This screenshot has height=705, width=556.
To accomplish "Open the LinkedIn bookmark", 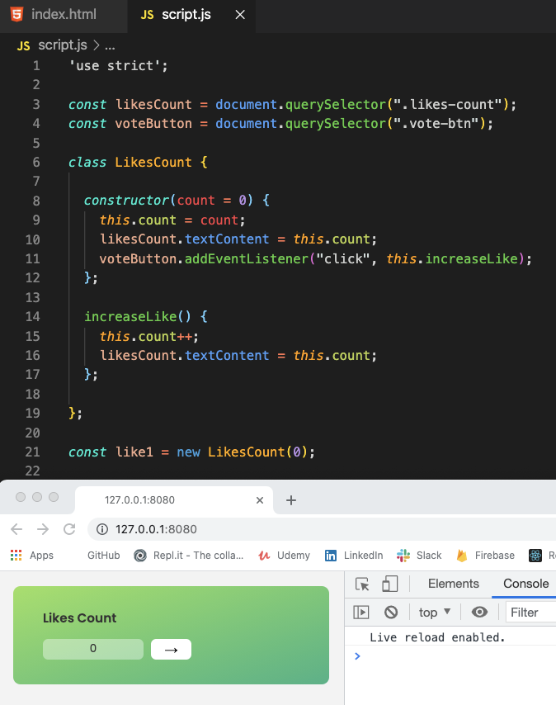I will (354, 556).
